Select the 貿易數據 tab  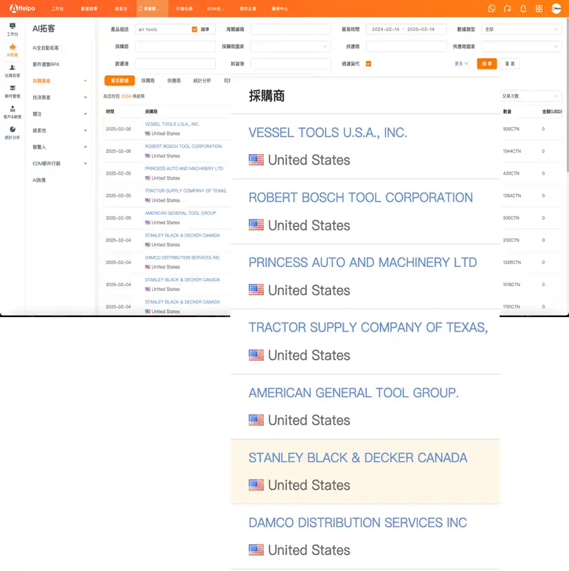[120, 80]
